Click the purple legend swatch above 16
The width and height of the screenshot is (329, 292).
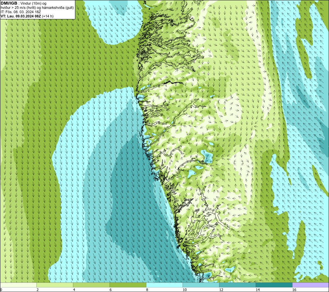(x=311, y=285)
